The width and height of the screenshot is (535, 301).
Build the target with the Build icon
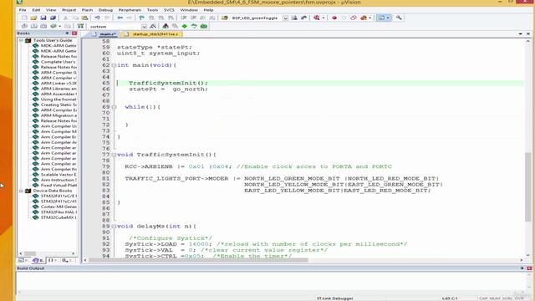point(33,26)
